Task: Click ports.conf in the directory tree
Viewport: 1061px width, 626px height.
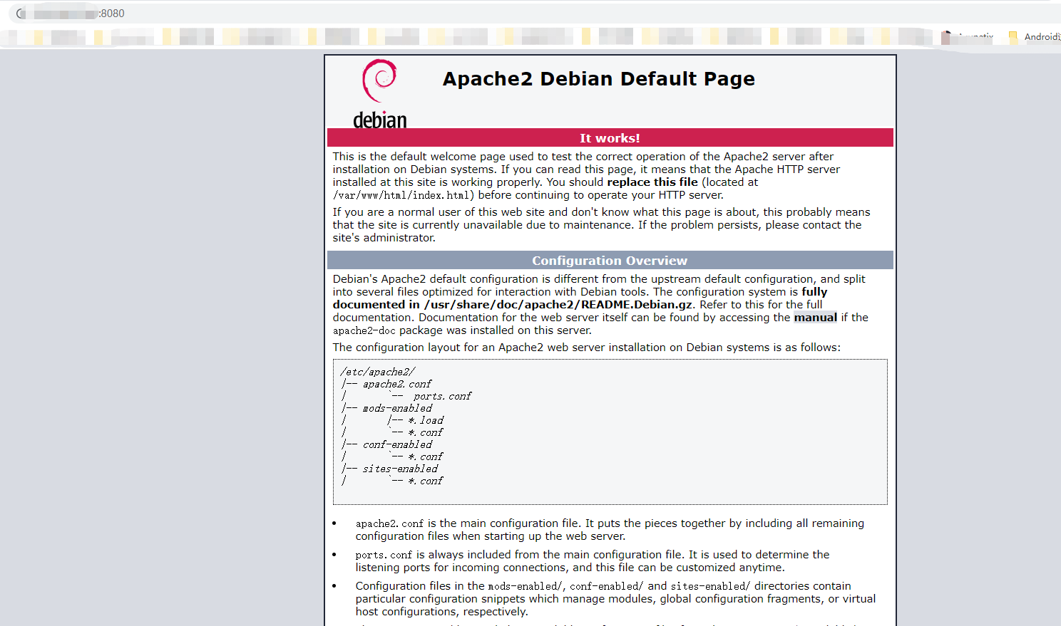Action: (442, 396)
